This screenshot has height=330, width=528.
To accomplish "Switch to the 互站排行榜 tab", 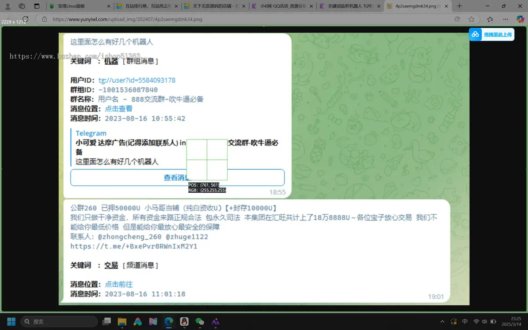I will pyautogui.click(x=147, y=6).
